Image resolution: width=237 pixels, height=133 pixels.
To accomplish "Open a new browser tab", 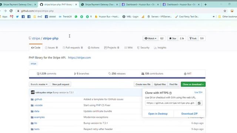I will point(206,4).
